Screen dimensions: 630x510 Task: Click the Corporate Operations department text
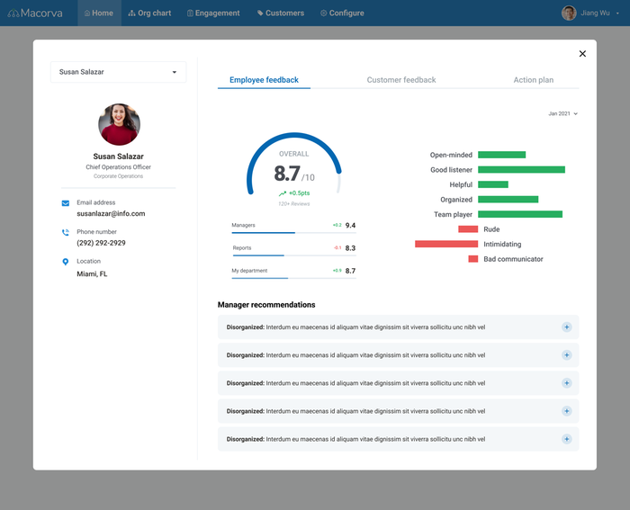point(119,176)
